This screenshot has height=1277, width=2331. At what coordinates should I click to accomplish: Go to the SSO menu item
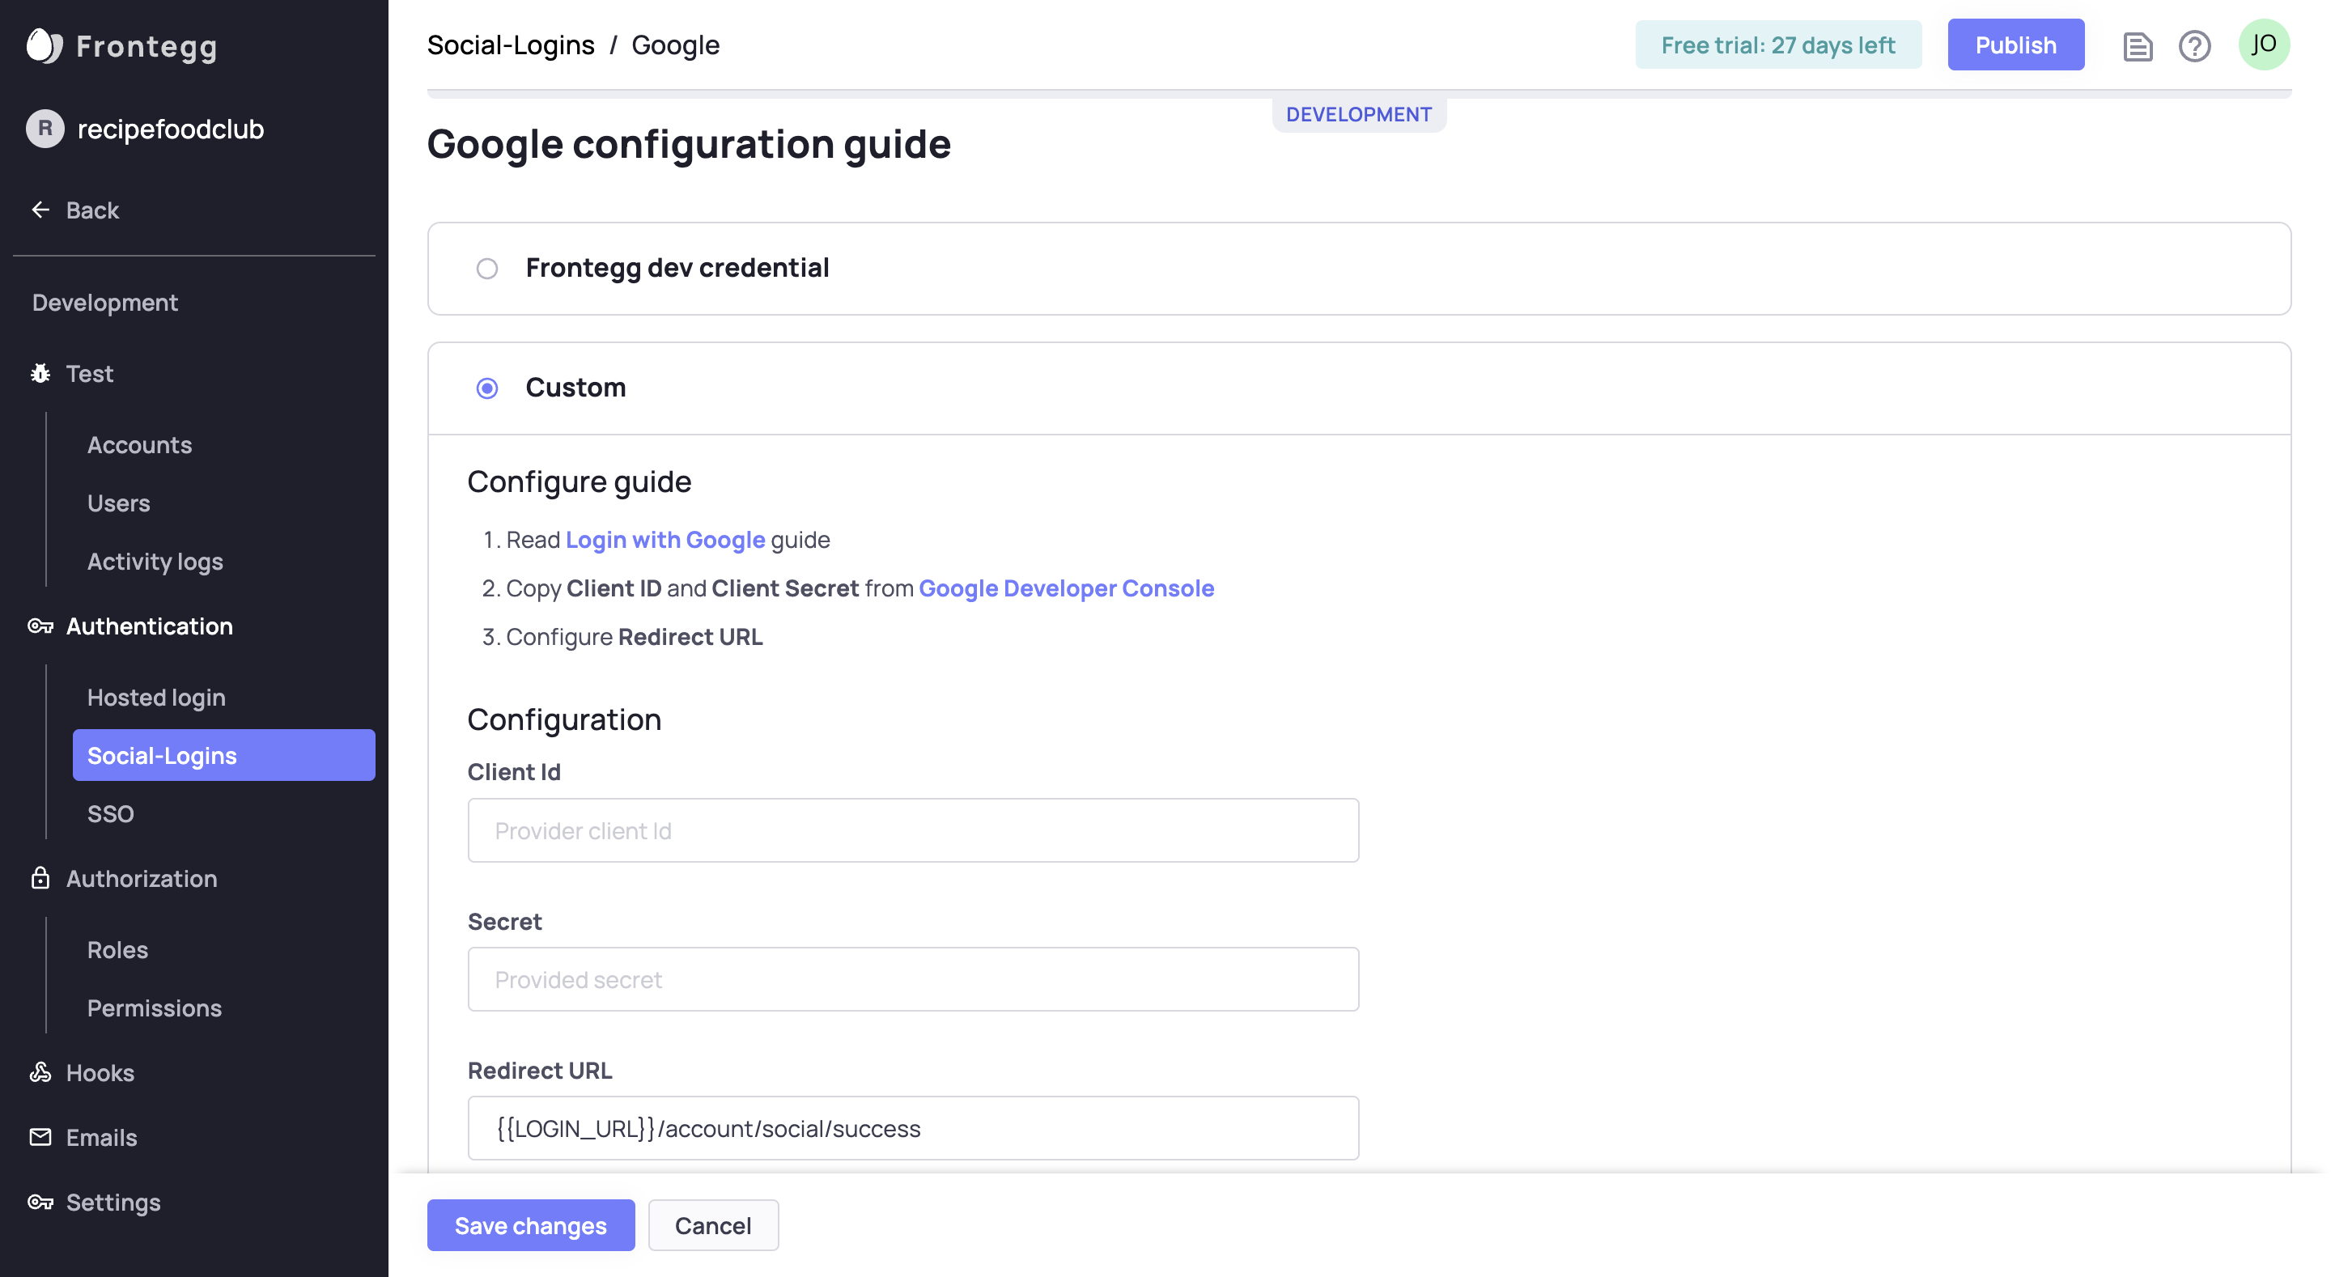pyautogui.click(x=110, y=812)
